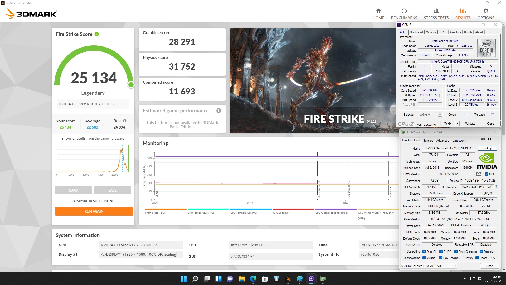
Task: Toggle the PhysX checkbox
Action: coord(462,258)
